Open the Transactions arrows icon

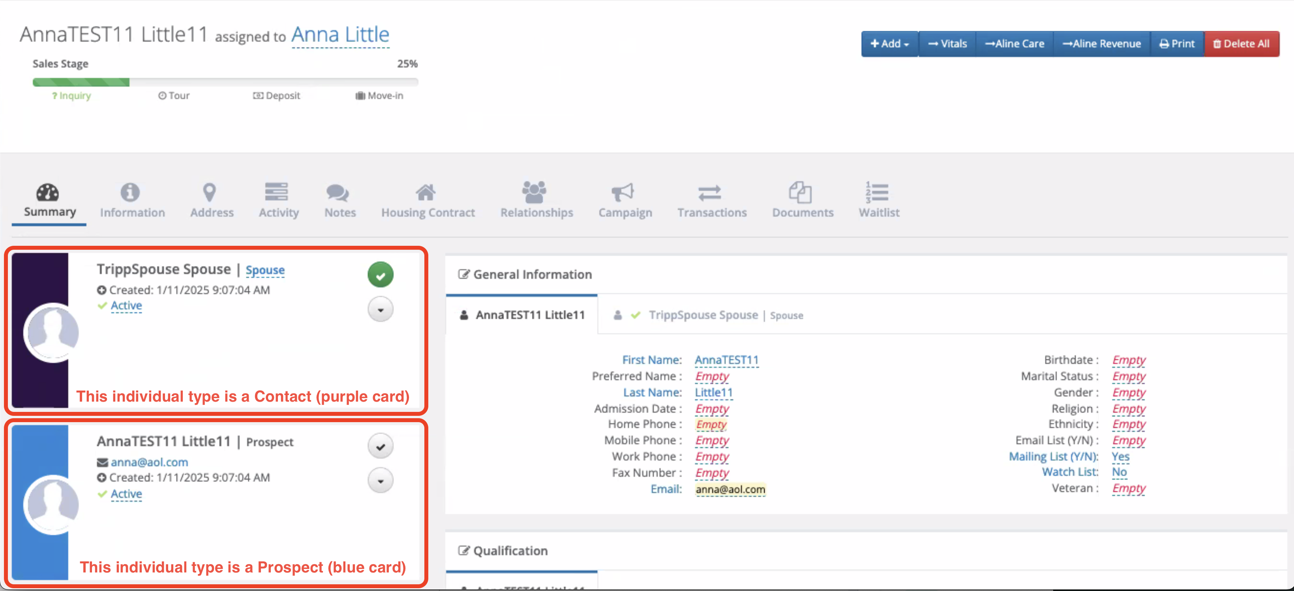pos(709,192)
